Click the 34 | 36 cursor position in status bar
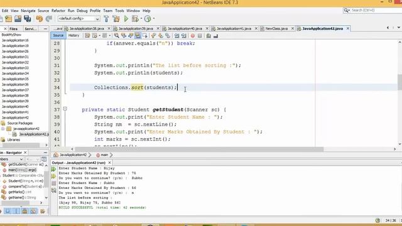This screenshot has height=226, width=402. pyautogui.click(x=391, y=220)
